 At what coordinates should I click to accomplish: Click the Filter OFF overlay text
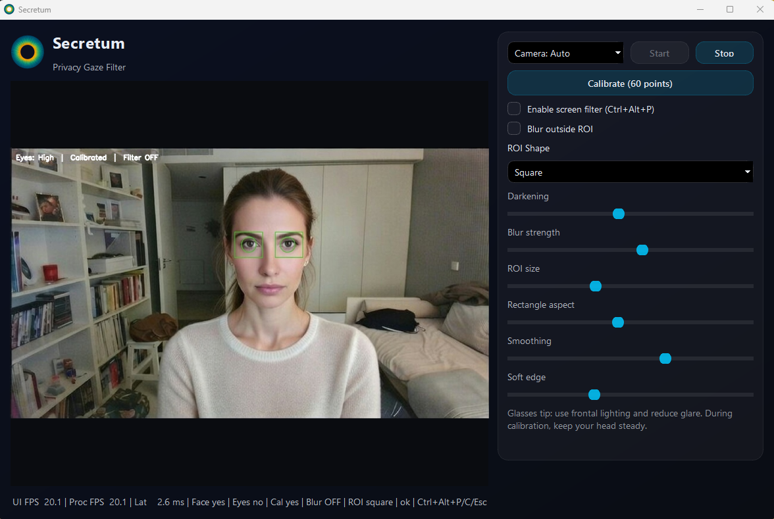140,158
